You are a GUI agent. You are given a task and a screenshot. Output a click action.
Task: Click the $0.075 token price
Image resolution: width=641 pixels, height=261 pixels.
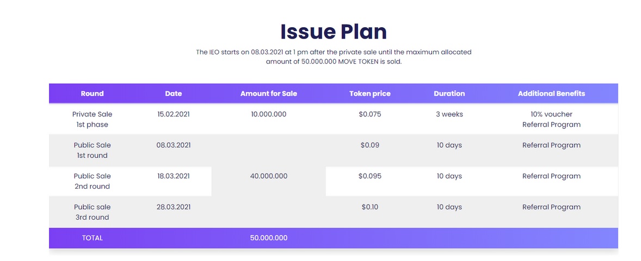[x=370, y=114]
